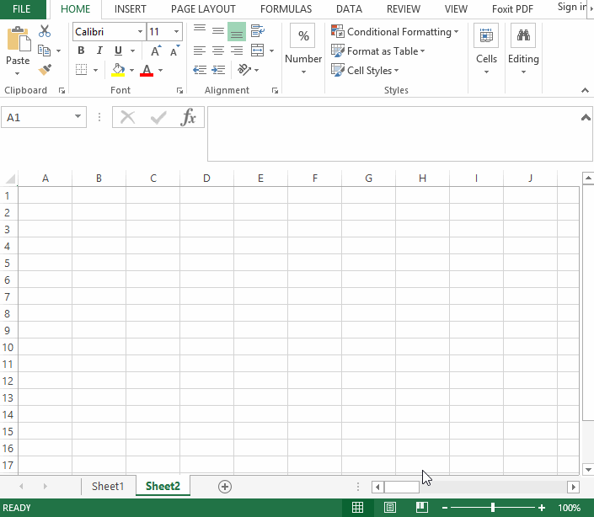The width and height of the screenshot is (594, 517).
Task: Click the Wrap Text icon
Action: click(x=257, y=31)
